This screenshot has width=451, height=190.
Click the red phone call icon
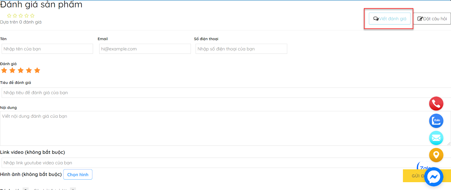[x=436, y=104]
